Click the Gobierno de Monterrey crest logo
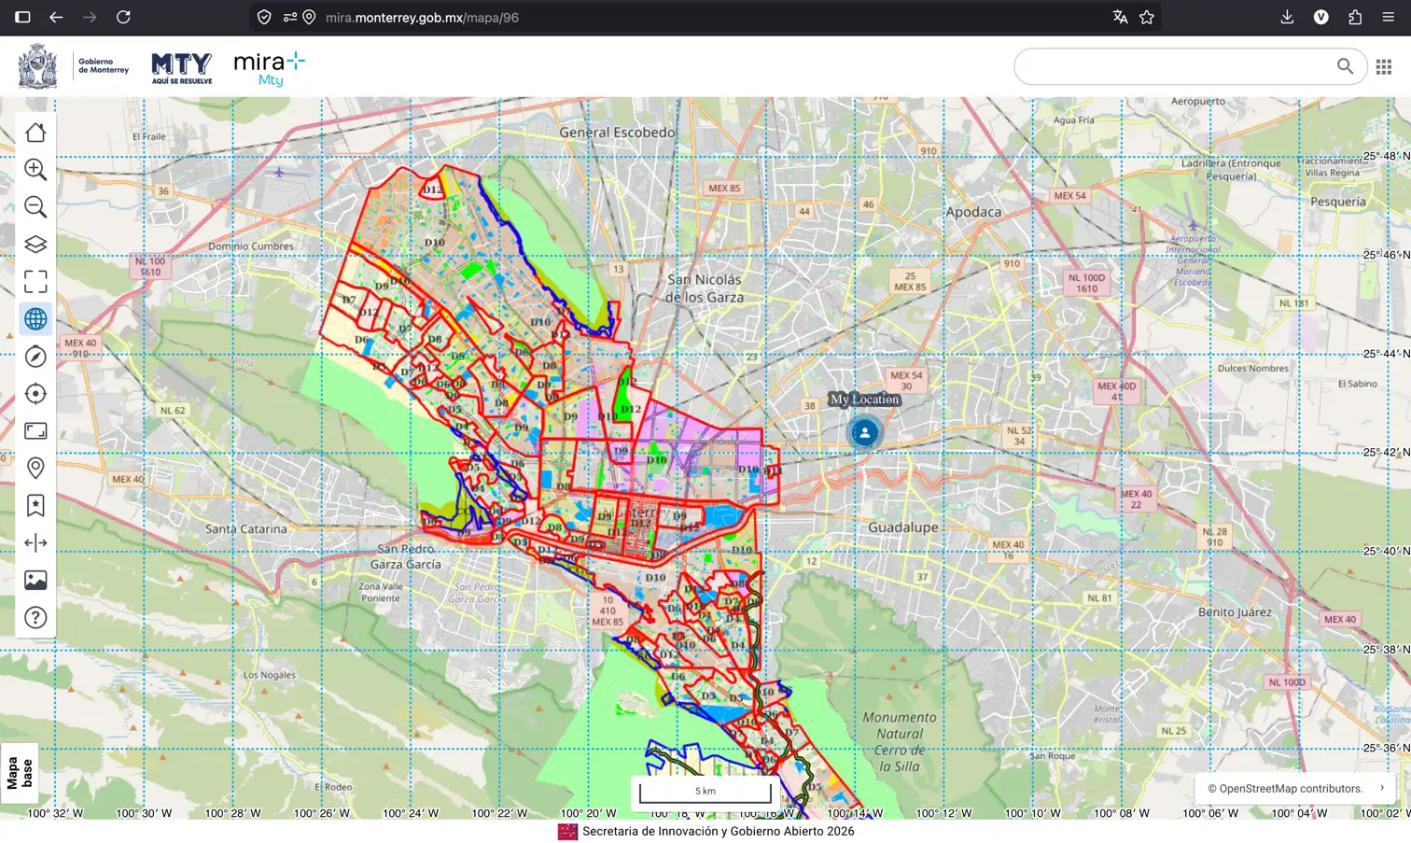 [x=37, y=66]
